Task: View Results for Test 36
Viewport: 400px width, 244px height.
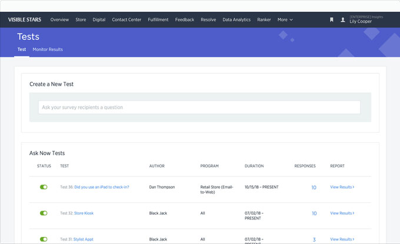Action: click(342, 187)
